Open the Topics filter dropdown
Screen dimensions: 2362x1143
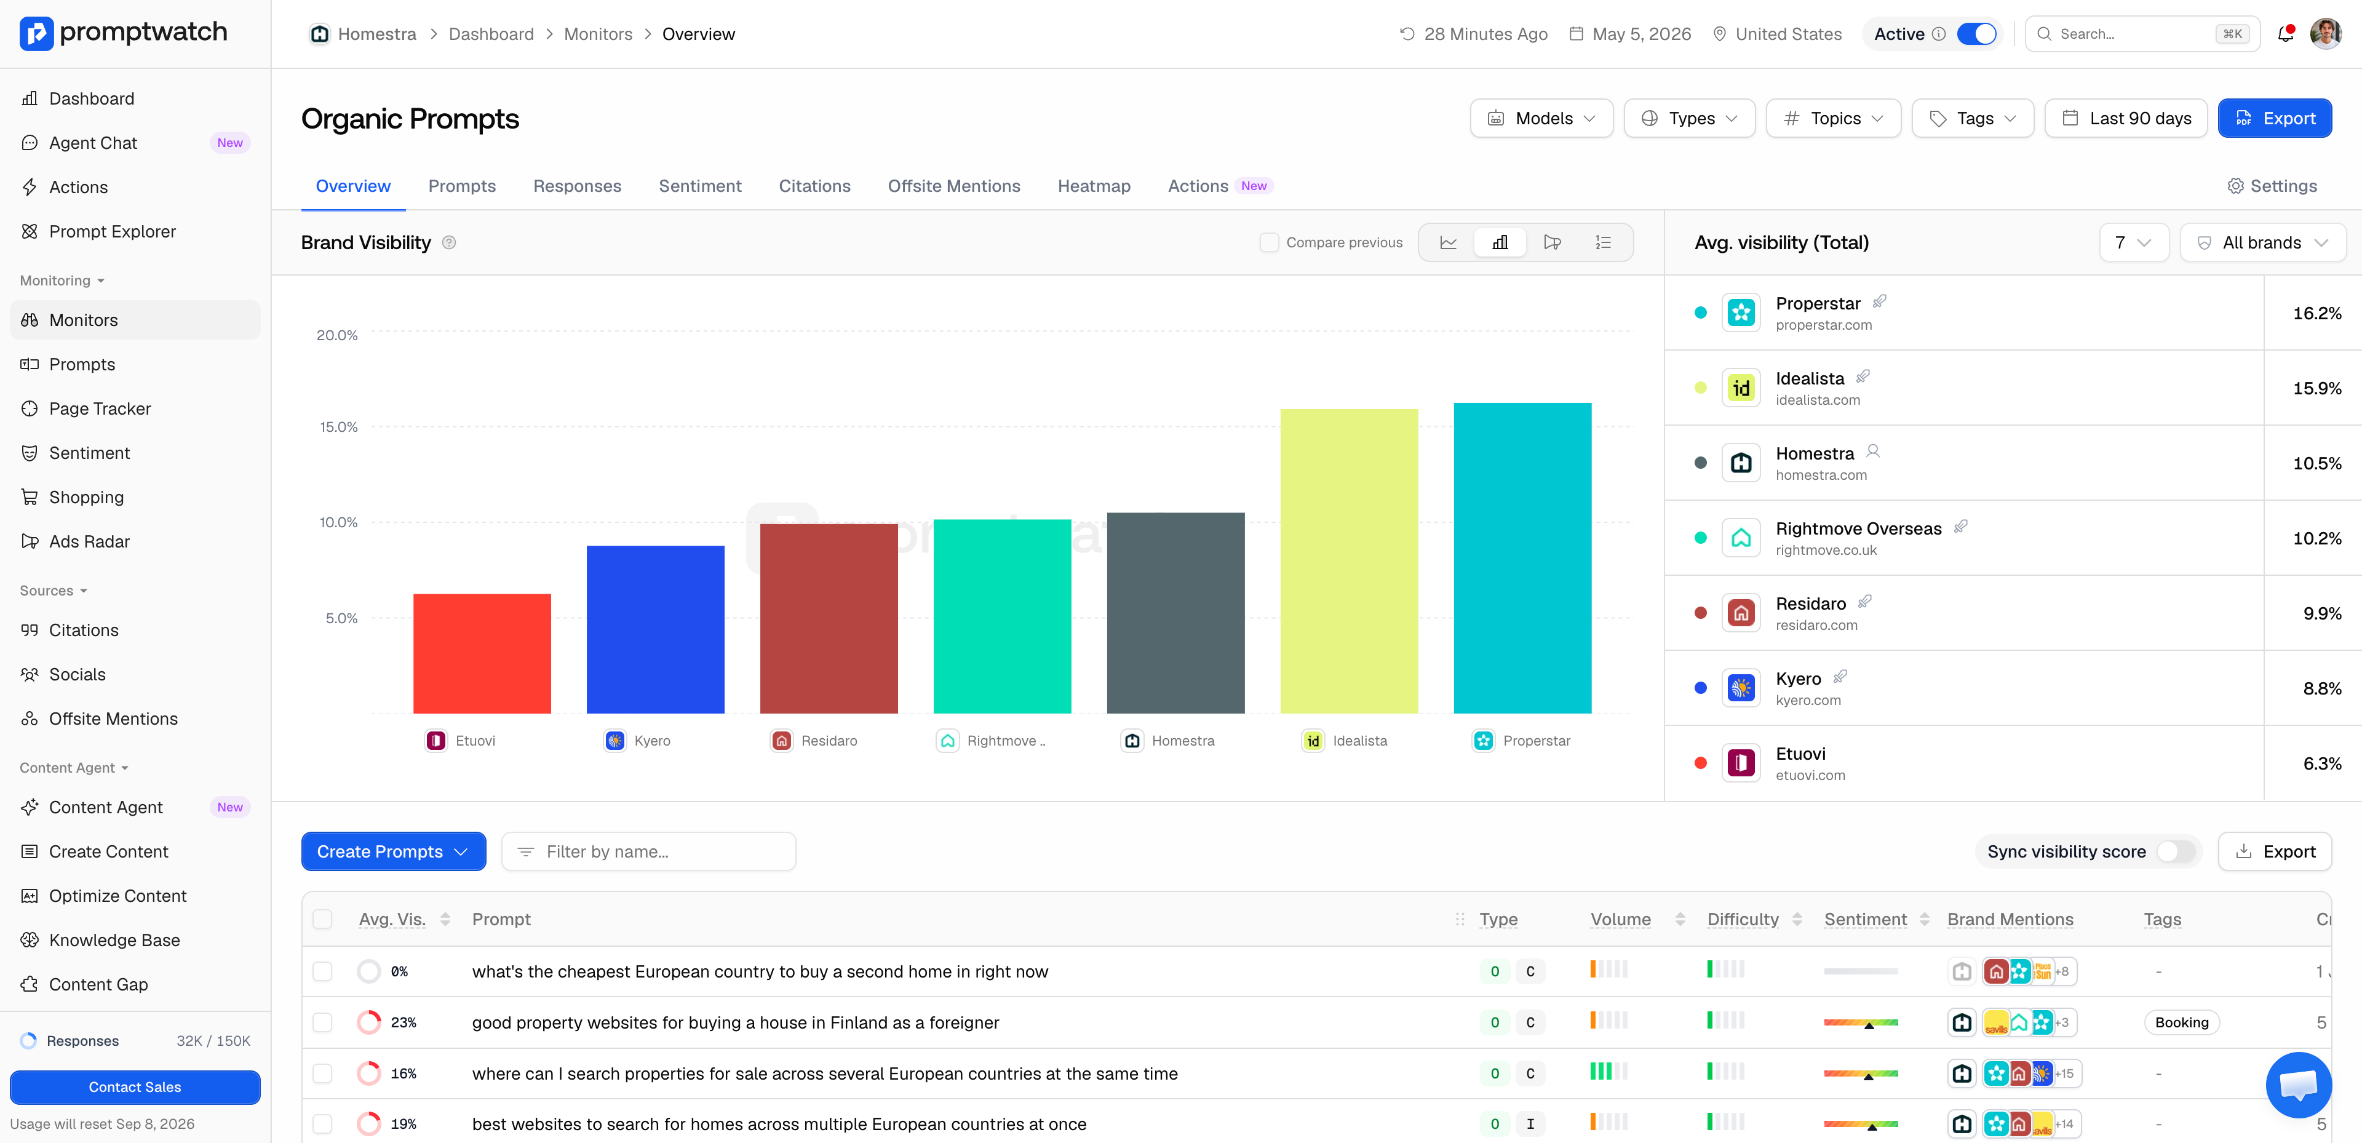click(1833, 118)
